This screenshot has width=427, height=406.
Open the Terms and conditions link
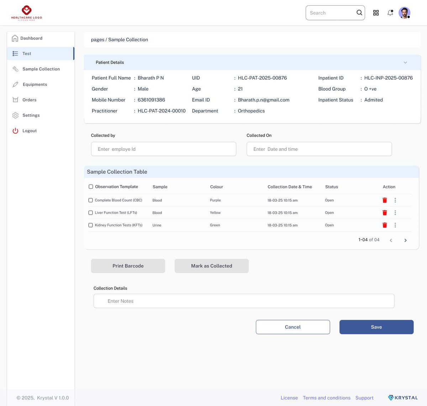tap(327, 398)
